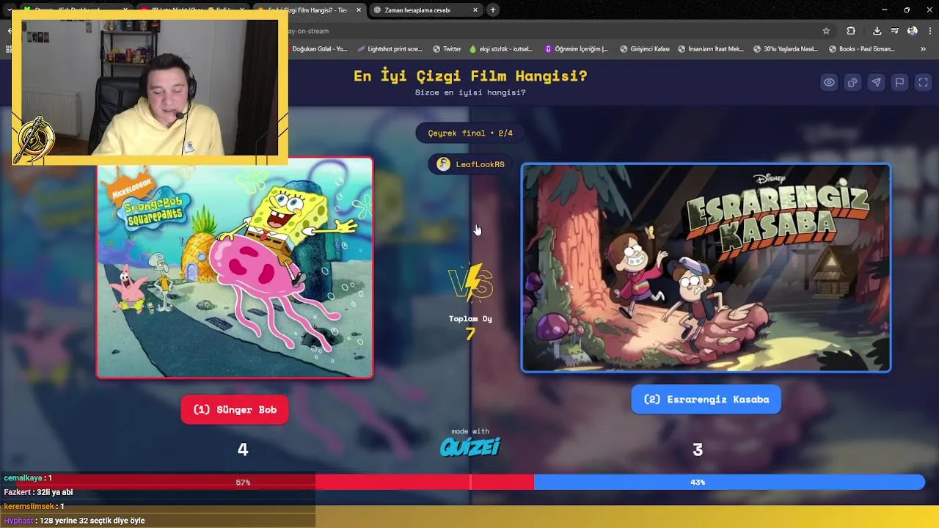Click the cemalkaya chat message

tap(28, 478)
